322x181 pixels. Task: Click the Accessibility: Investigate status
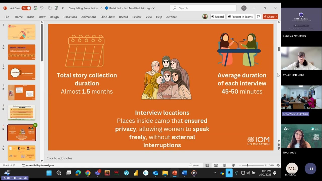click(x=38, y=165)
